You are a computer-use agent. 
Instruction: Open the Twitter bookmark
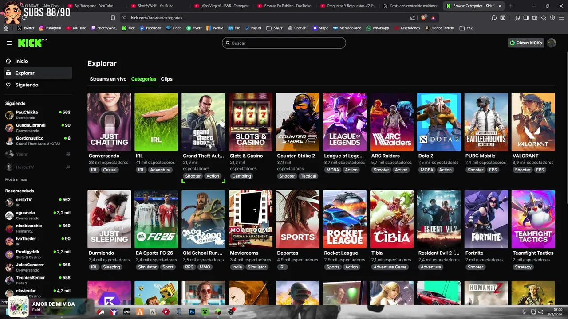pyautogui.click(x=25, y=28)
